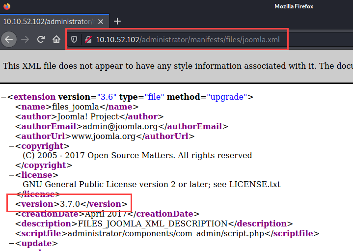
Task: Select the creationDate value April 2017
Action: [x=106, y=214]
